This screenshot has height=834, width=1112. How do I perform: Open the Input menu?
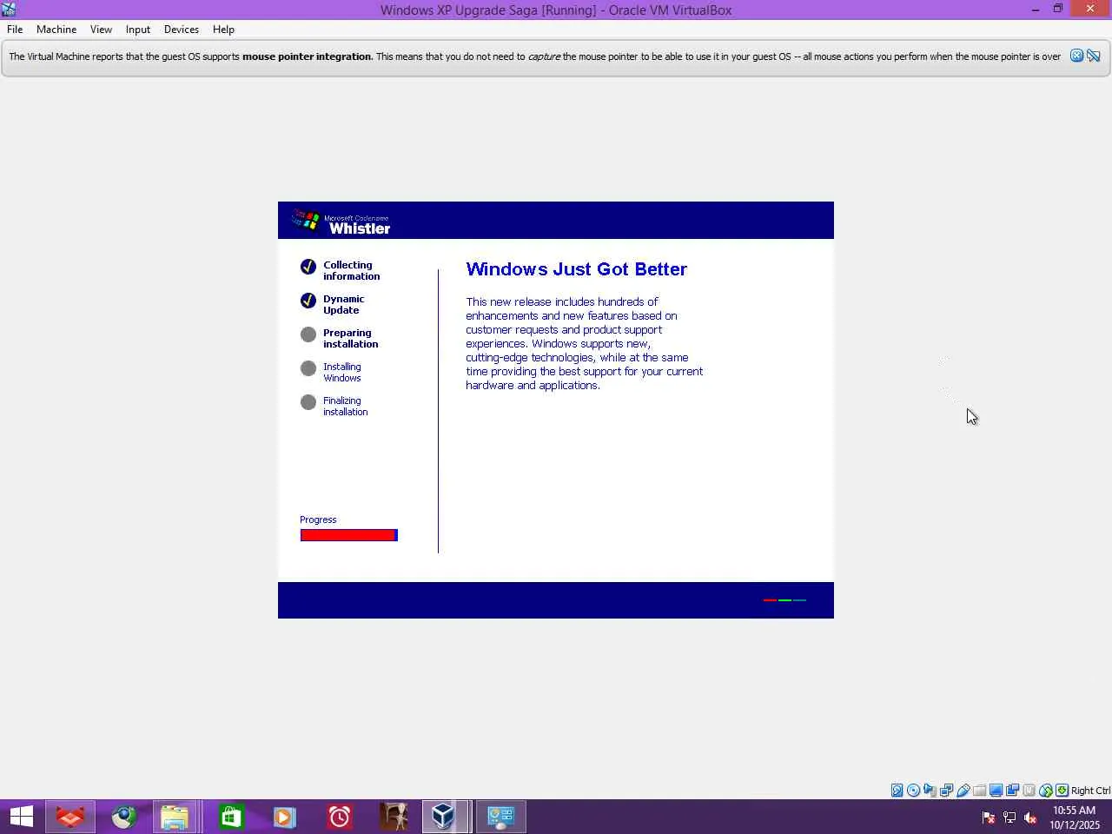click(x=138, y=30)
